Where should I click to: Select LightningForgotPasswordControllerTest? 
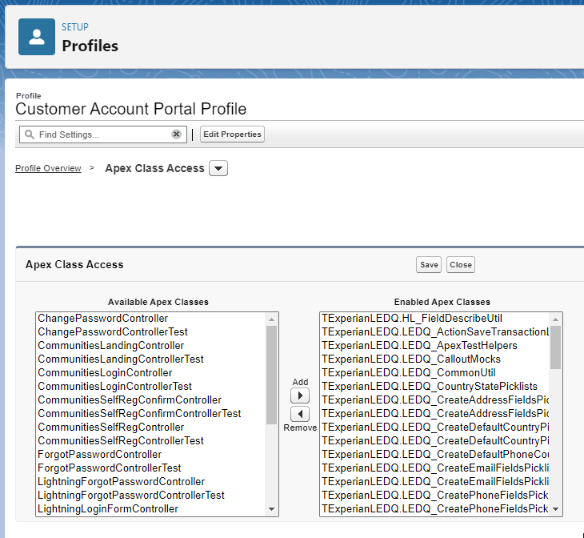[151, 495]
